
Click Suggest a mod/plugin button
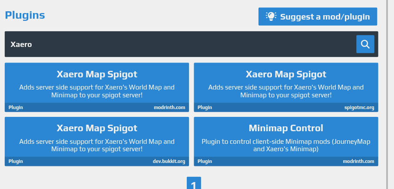pyautogui.click(x=318, y=17)
